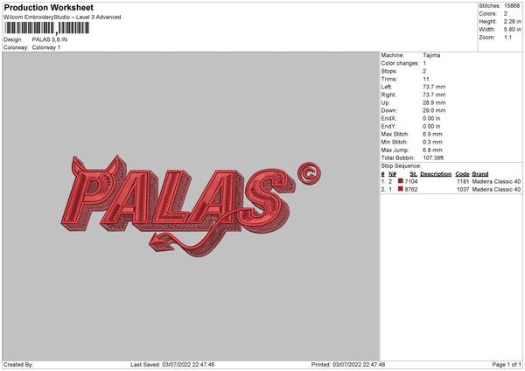Click the Right value 73.7 mm

click(x=434, y=94)
